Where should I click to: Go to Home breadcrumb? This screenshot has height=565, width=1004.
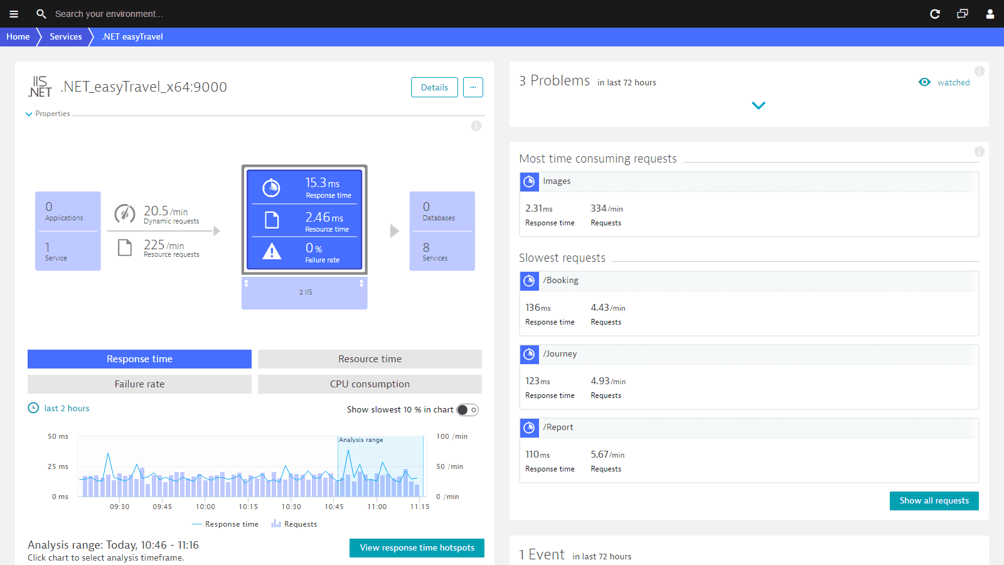coord(18,36)
